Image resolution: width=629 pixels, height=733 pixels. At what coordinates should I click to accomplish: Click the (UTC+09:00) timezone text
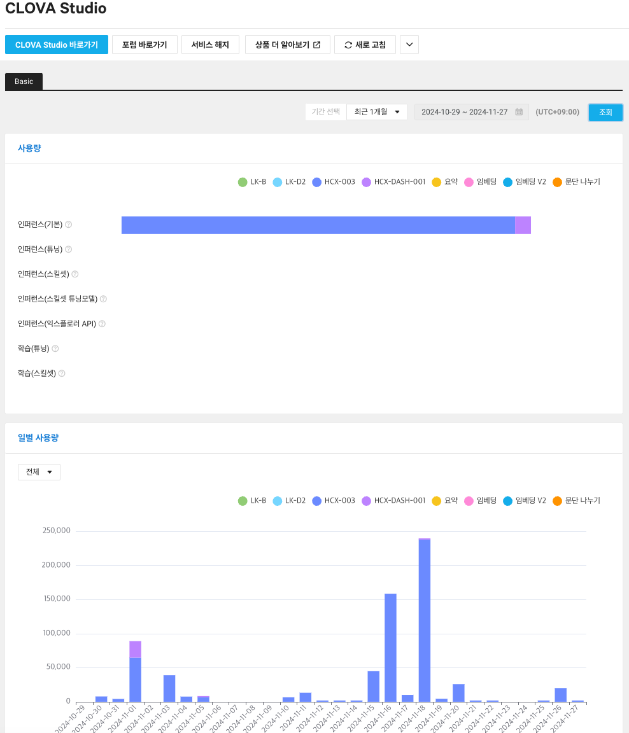click(558, 112)
